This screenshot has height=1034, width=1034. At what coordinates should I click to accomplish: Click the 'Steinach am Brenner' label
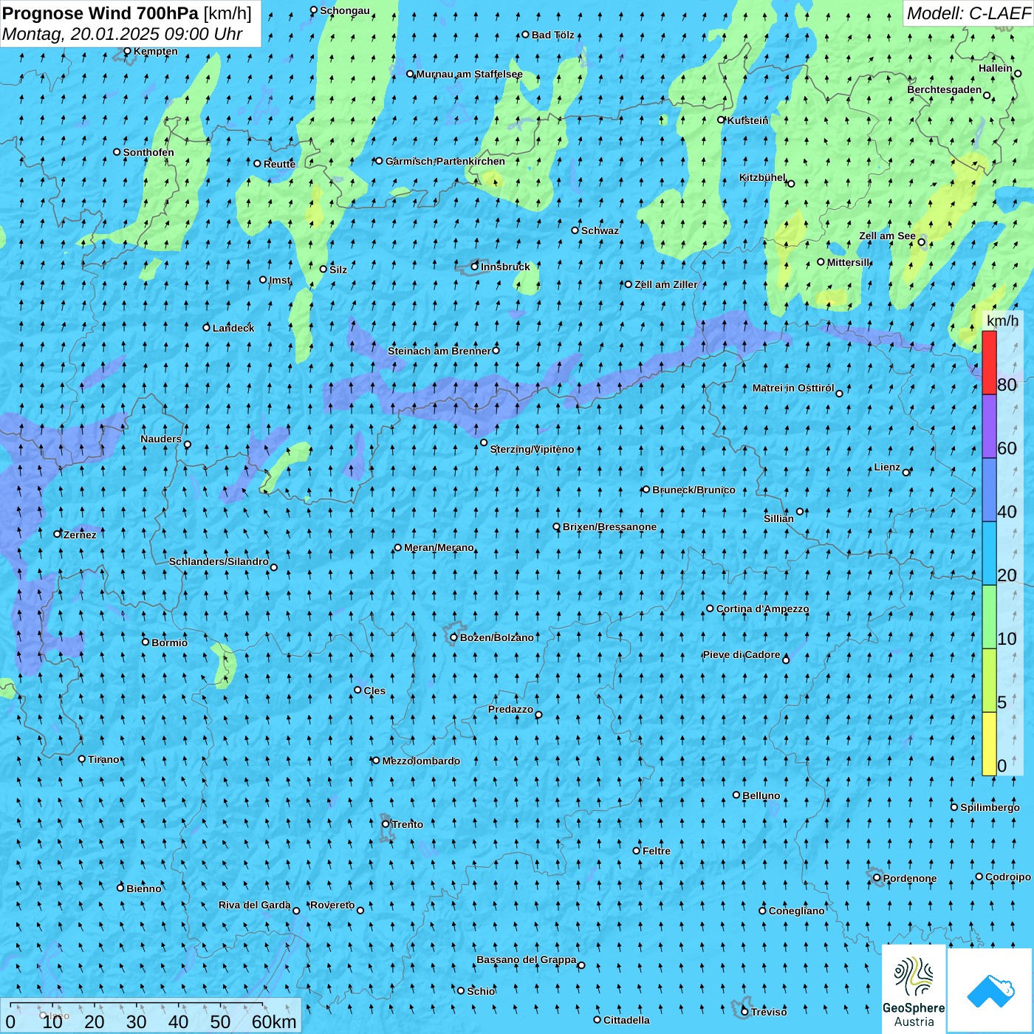point(439,351)
